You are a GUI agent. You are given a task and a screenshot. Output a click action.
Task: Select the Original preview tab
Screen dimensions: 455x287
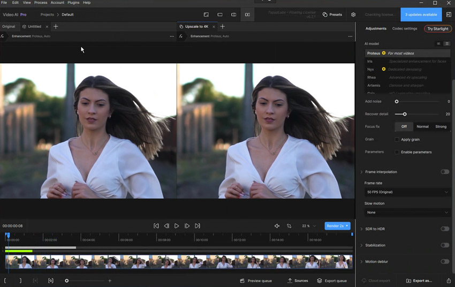(x=9, y=26)
